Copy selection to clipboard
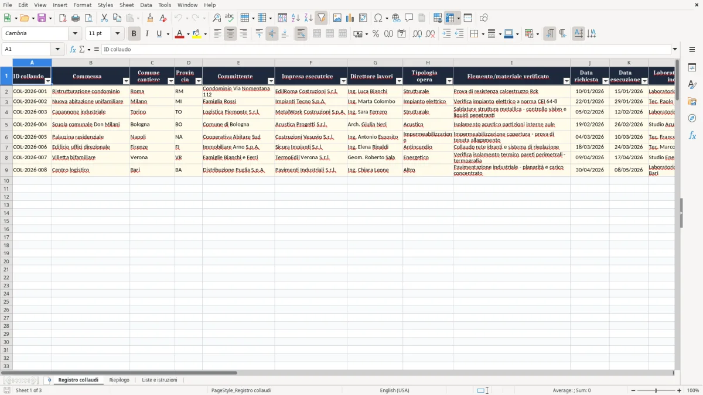The height and width of the screenshot is (395, 703). (x=117, y=18)
